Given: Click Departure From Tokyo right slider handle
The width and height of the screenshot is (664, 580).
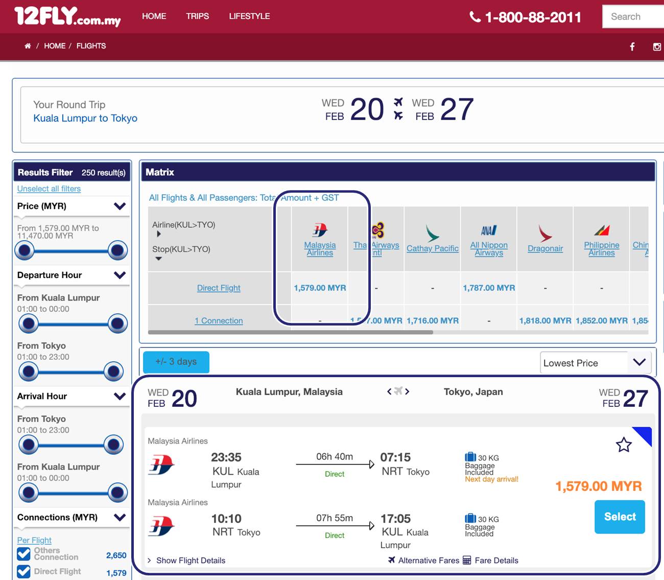Looking at the screenshot, I should tap(113, 372).
